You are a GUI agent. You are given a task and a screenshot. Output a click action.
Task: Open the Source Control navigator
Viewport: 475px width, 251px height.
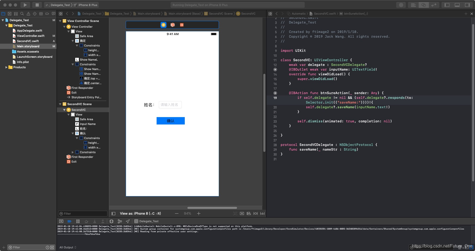pyautogui.click(x=10, y=14)
